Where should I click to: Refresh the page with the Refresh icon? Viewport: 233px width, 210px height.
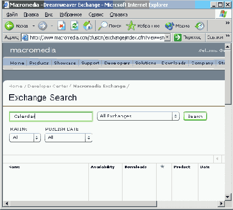[74, 25]
